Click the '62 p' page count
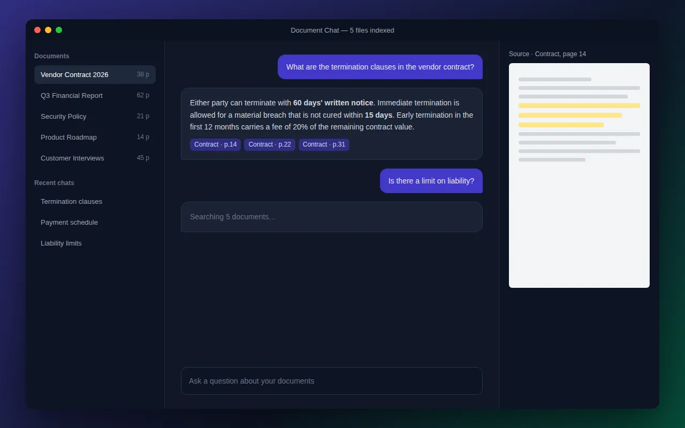 coord(143,95)
